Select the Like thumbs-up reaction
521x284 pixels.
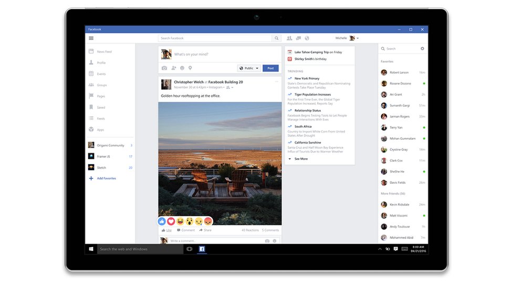162,221
